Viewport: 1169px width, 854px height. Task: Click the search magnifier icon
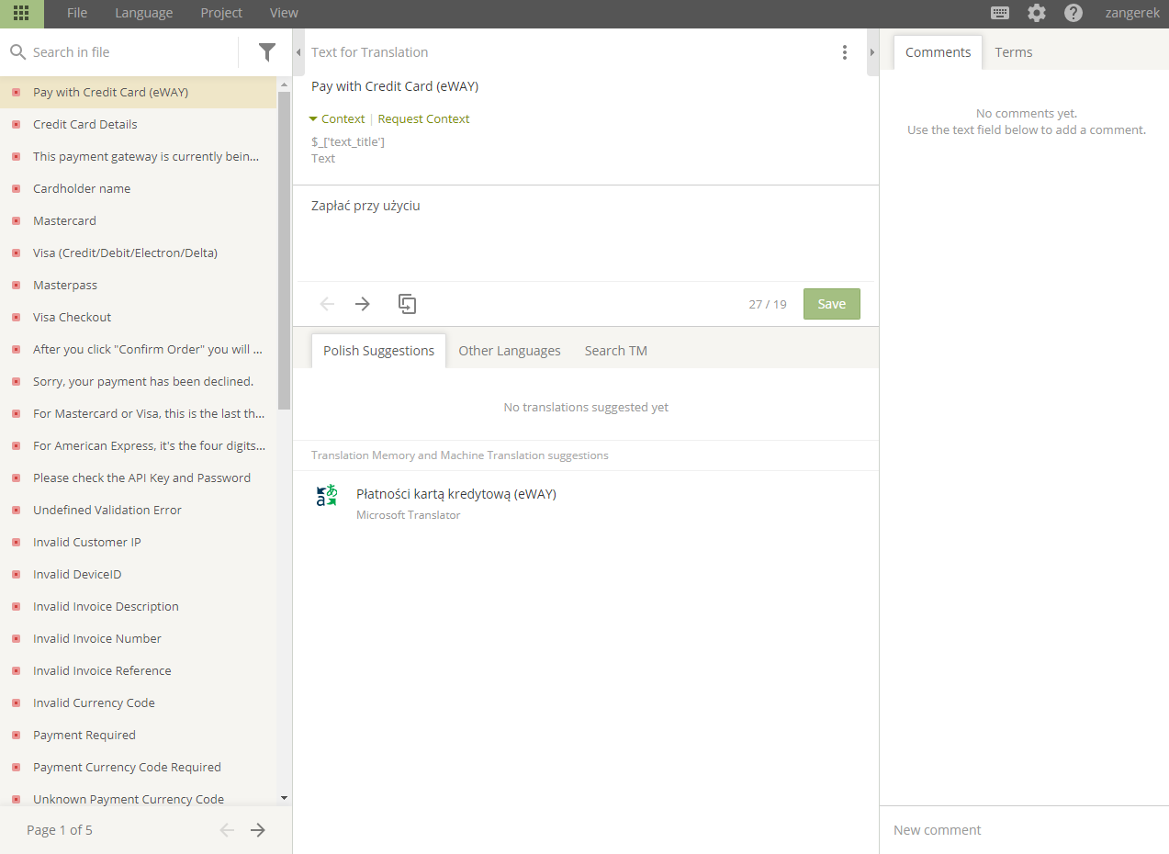tap(17, 52)
